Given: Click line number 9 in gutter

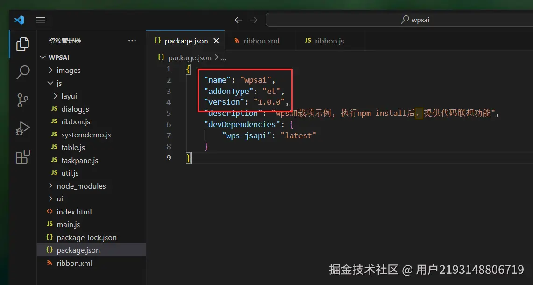Looking at the screenshot, I should (168, 157).
